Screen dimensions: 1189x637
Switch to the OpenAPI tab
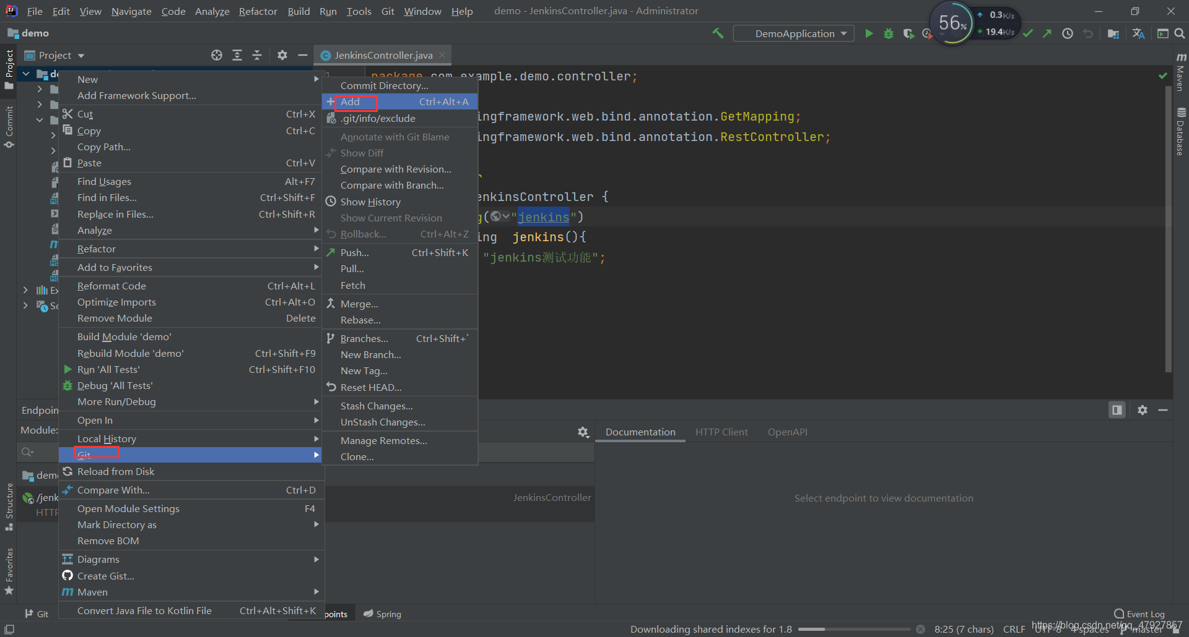tap(787, 432)
